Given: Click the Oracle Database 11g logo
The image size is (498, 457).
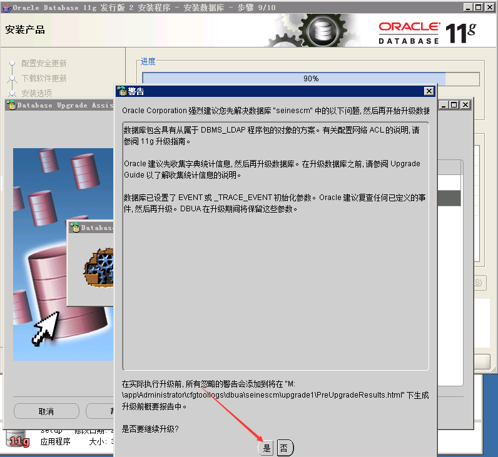Looking at the screenshot, I should click(427, 33).
